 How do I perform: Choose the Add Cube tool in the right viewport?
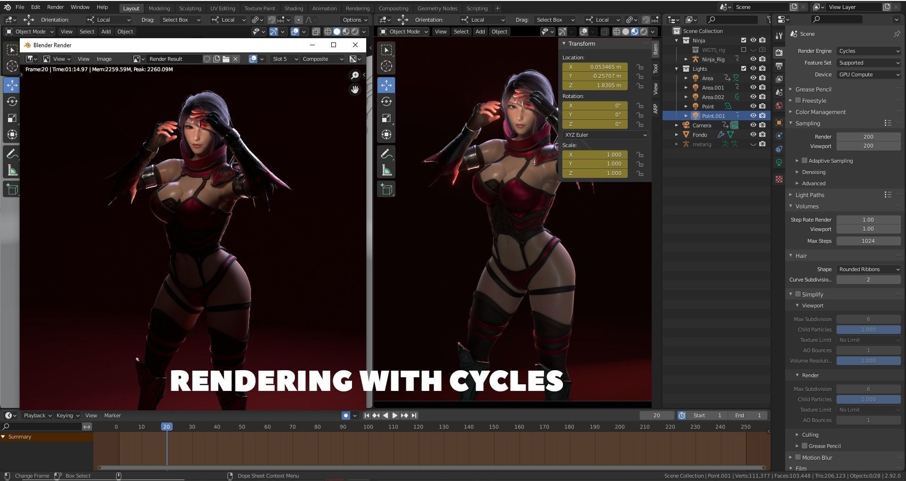pos(386,190)
